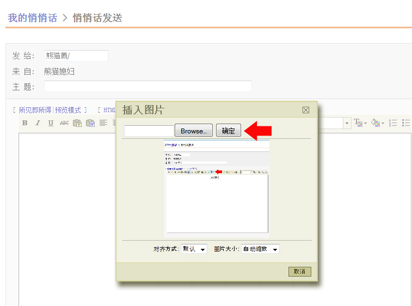Viewport: 412px width, 306px height.
Task: Align text left in the editor
Action: (x=103, y=123)
